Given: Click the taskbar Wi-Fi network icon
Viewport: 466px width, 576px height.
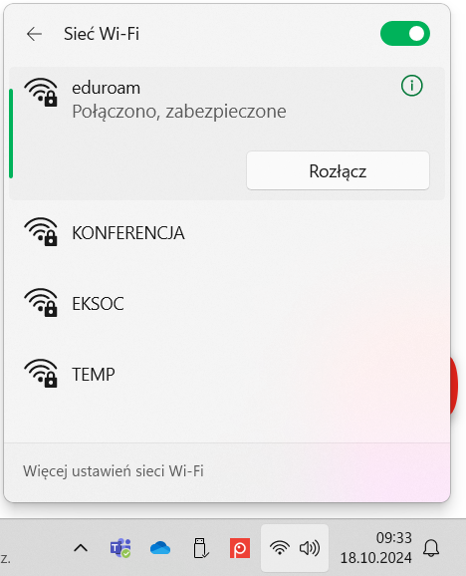Looking at the screenshot, I should point(279,548).
